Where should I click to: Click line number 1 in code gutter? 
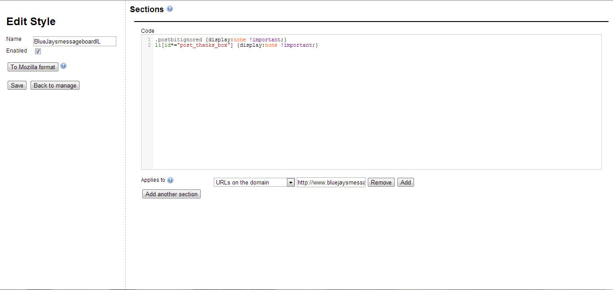click(x=149, y=40)
